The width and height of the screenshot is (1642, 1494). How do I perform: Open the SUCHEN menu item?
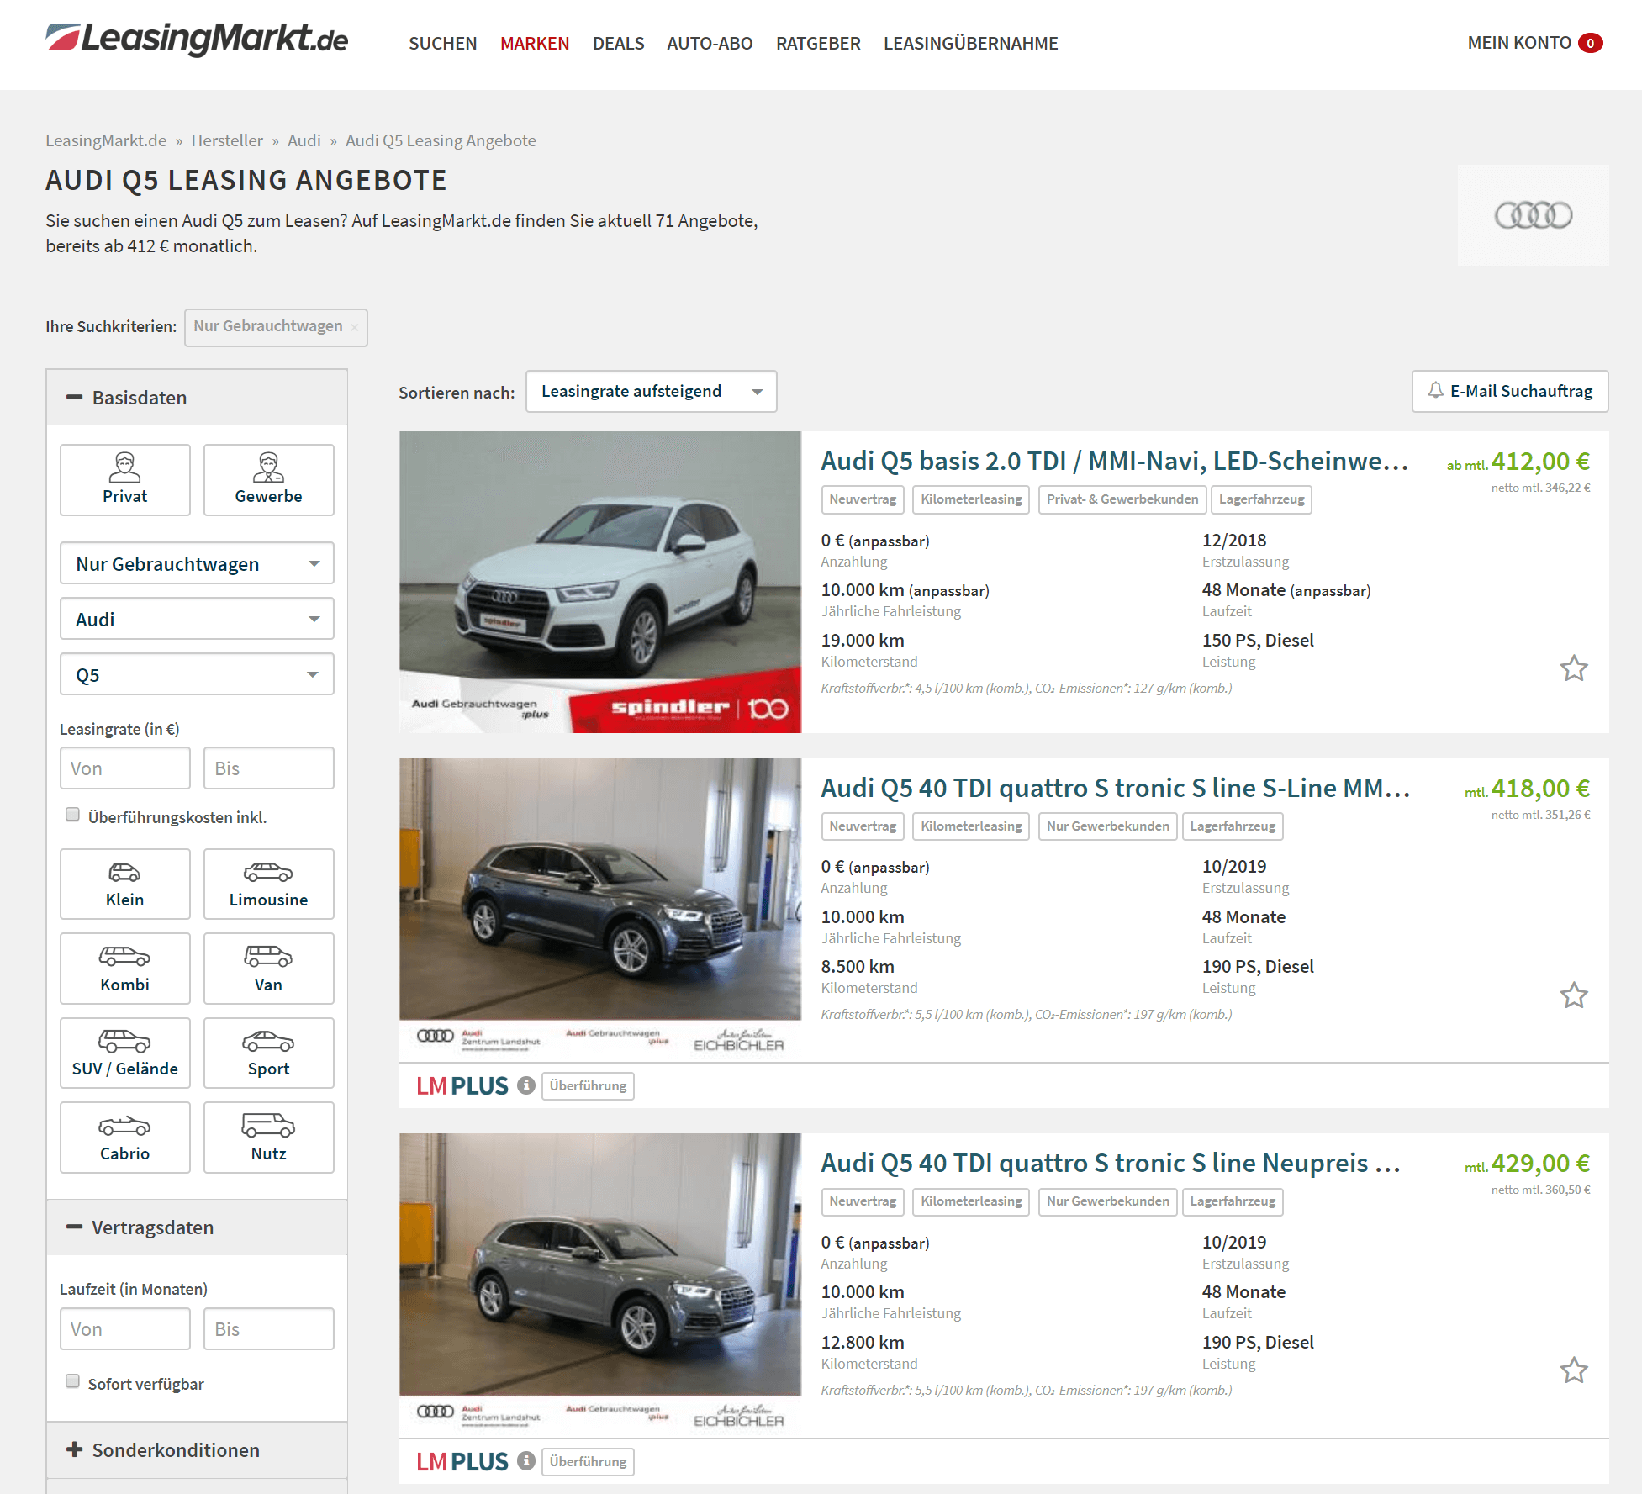tap(442, 43)
